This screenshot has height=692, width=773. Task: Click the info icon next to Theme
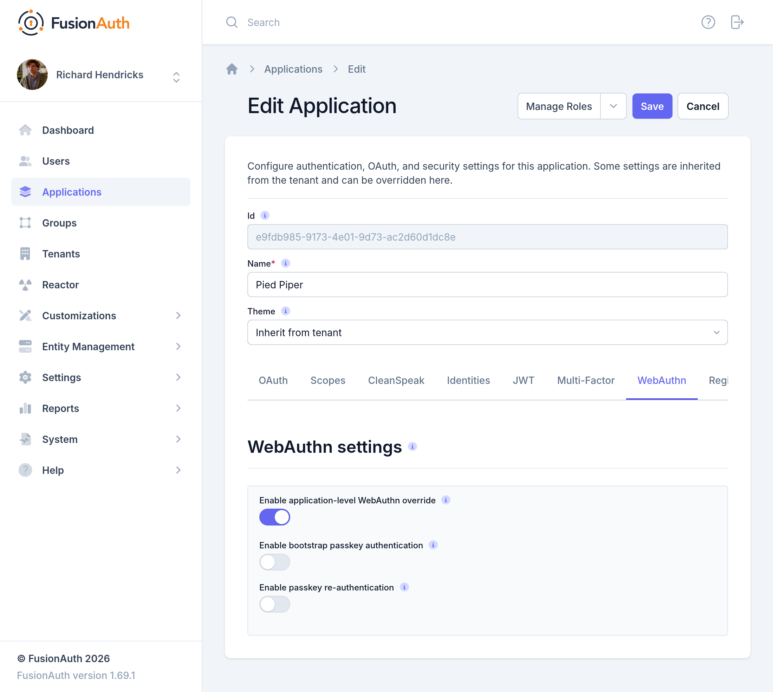(286, 311)
